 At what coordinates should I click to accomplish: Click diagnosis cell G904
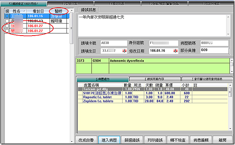point(100,61)
